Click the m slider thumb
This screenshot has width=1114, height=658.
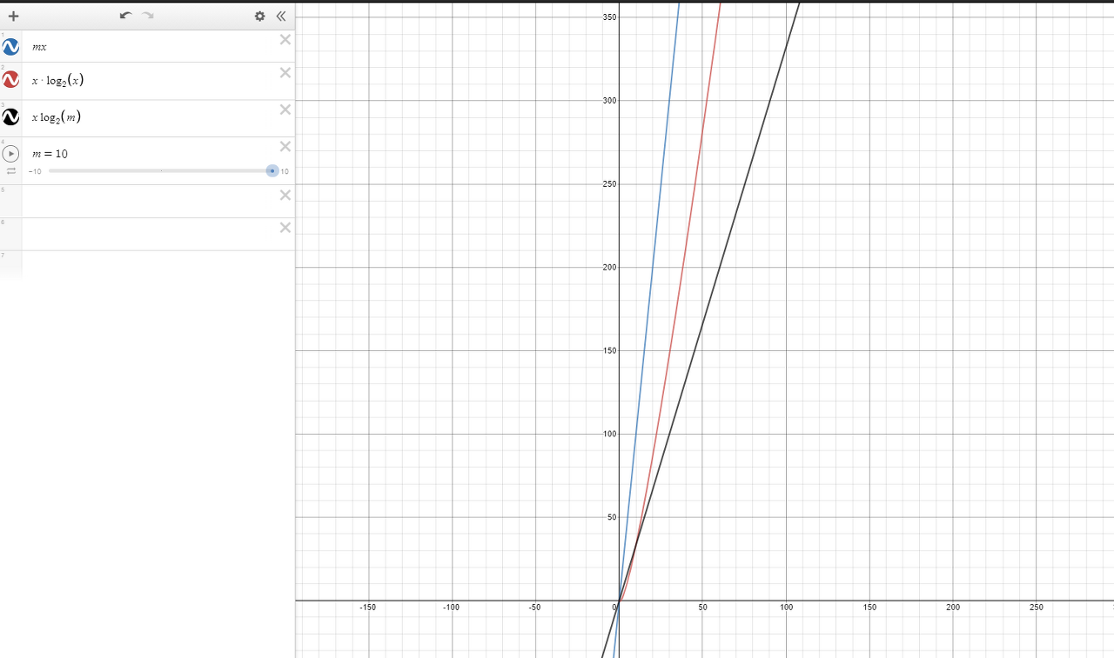(272, 171)
